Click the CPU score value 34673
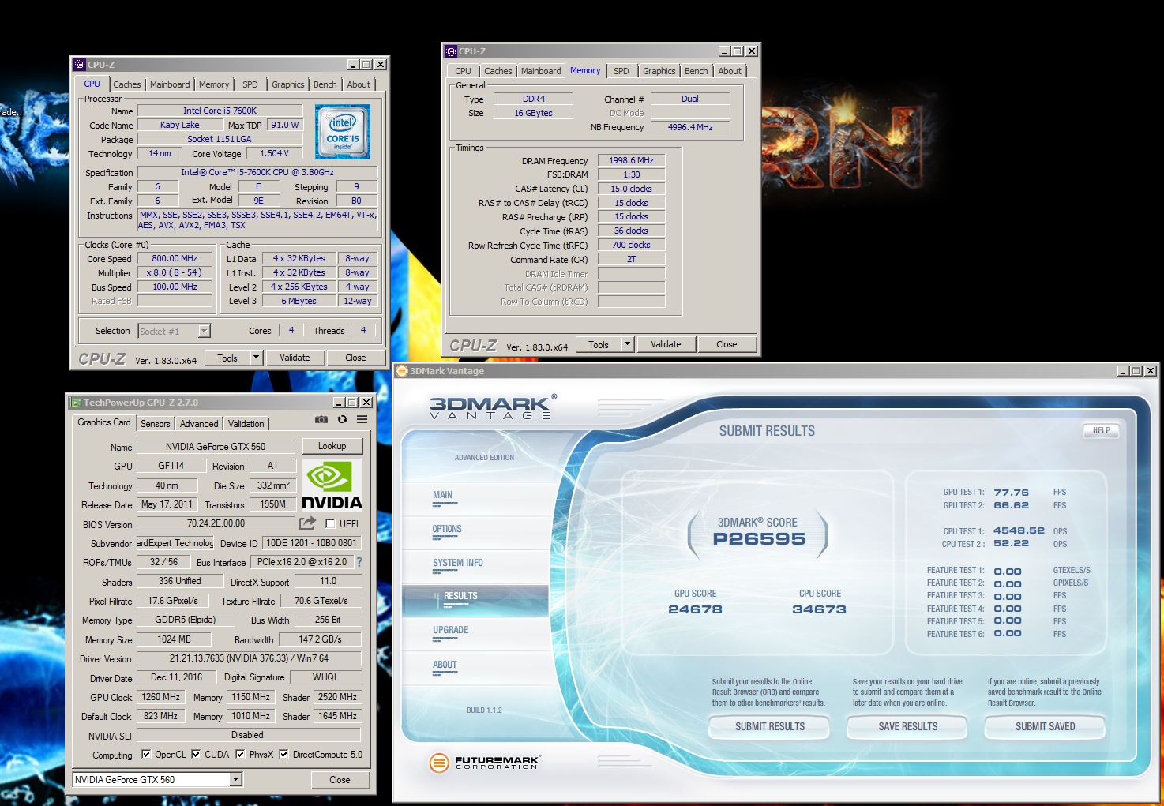 coord(819,609)
